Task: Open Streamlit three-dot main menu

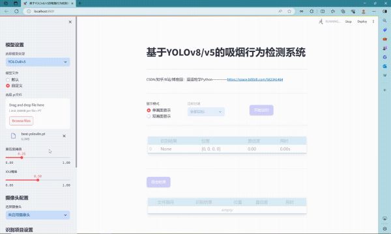Action: tap(373, 21)
